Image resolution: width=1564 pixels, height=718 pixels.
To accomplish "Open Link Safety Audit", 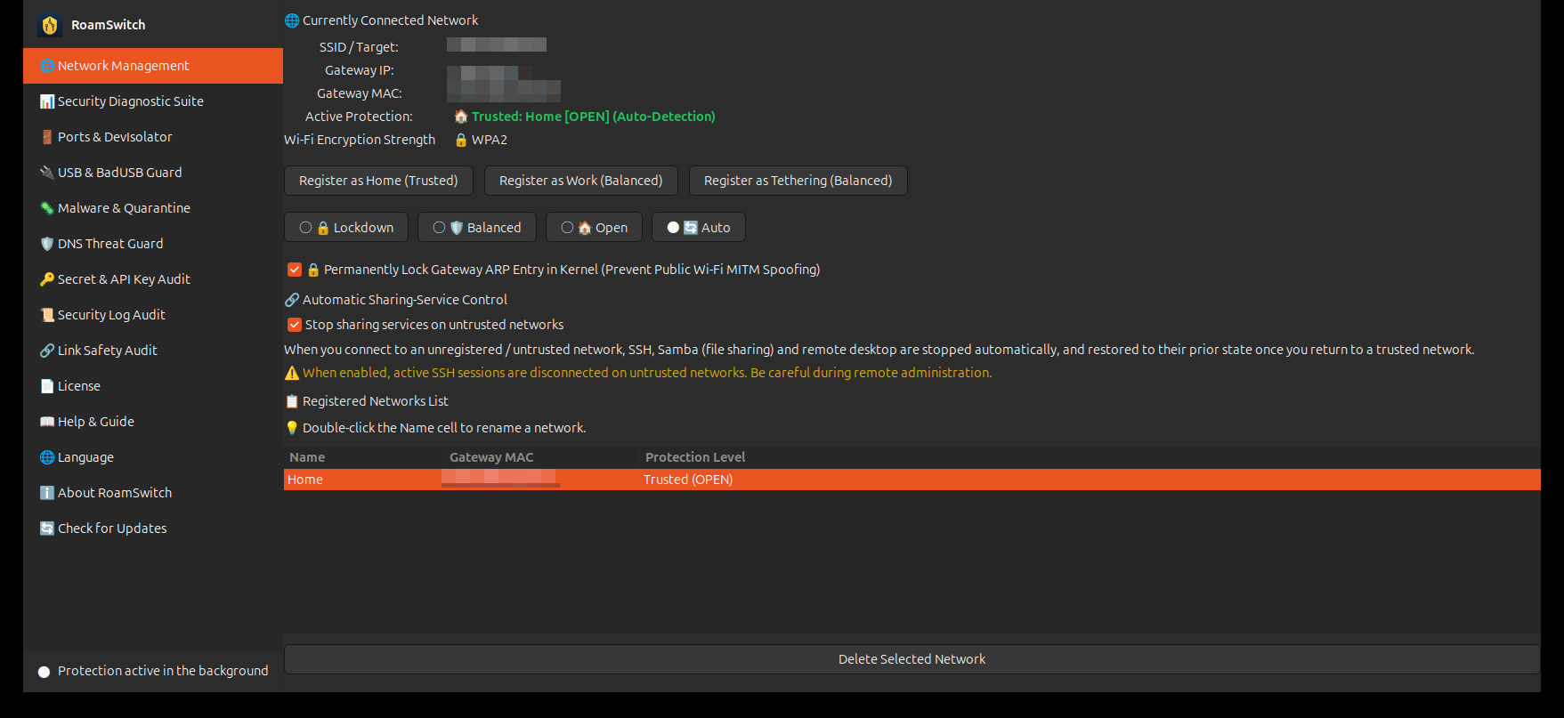I will (153, 351).
